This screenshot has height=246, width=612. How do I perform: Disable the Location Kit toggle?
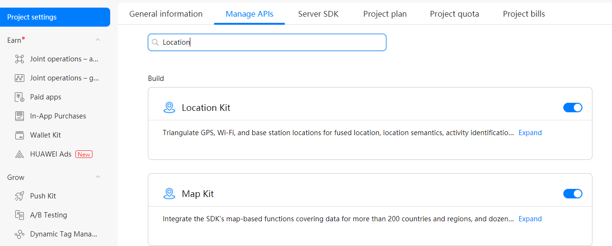coord(572,108)
